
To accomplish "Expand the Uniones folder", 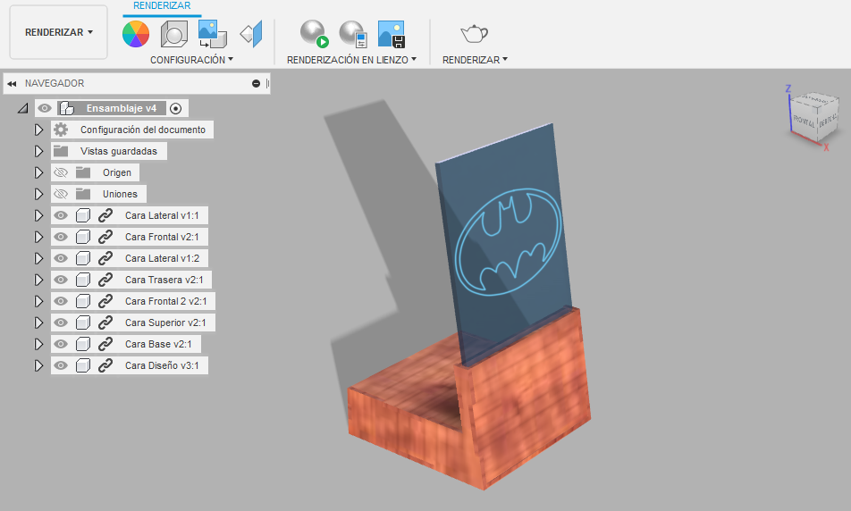I will point(38,194).
